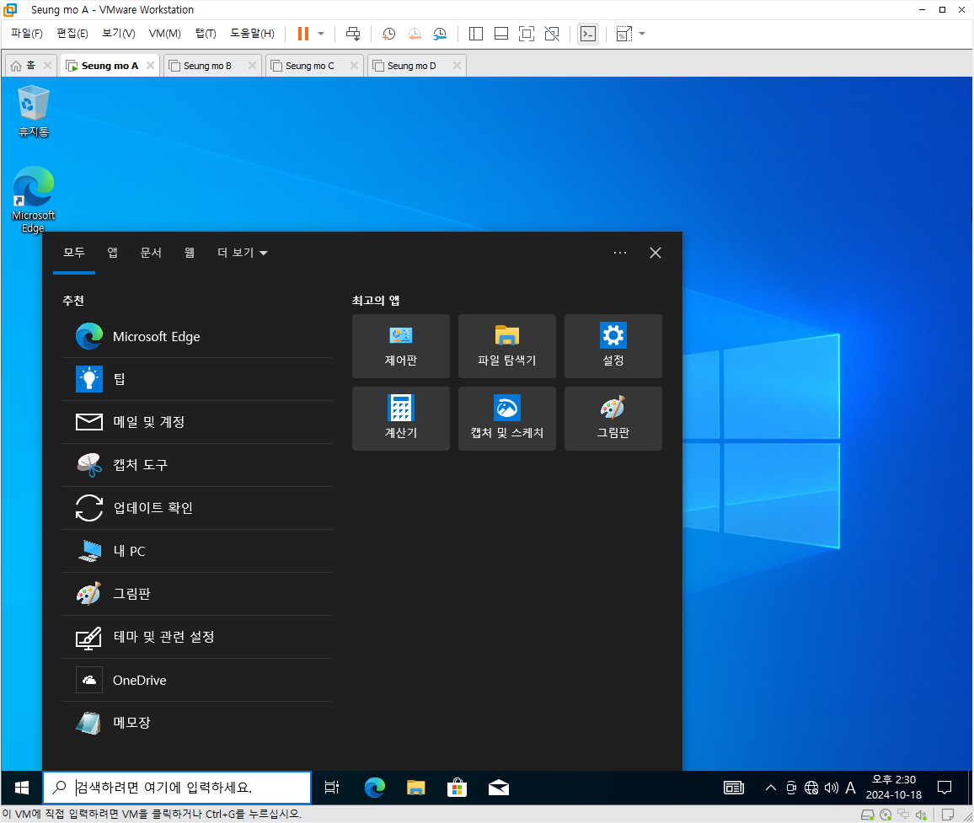
Task: Open the 휴지통 recycle bin desktop icon
Action: (x=34, y=112)
